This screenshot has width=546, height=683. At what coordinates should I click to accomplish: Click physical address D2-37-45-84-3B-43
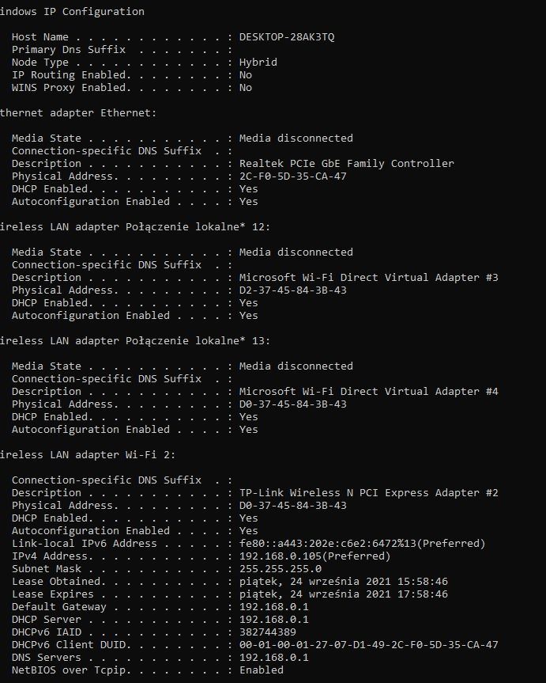tap(293, 290)
